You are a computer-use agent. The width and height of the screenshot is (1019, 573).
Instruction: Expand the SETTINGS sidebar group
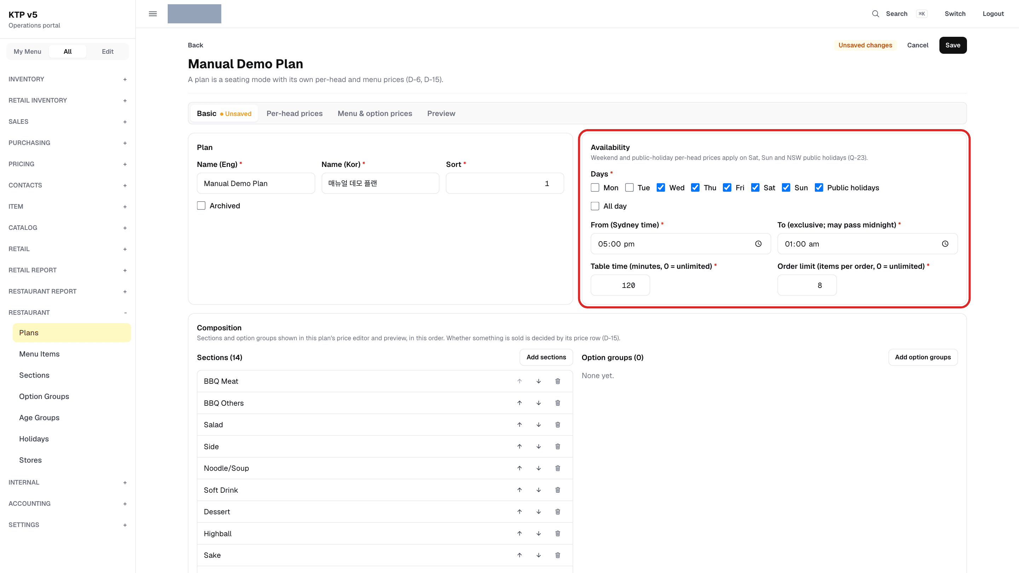[68, 525]
